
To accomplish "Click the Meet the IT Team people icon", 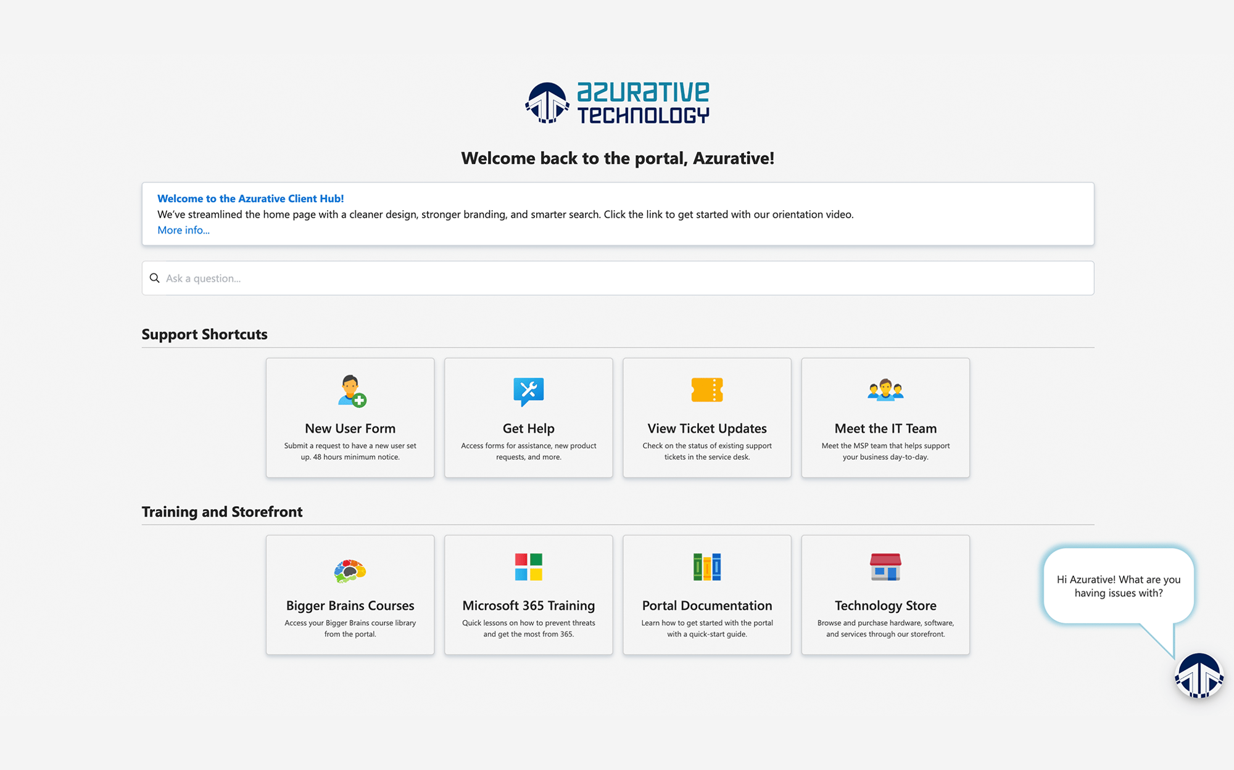I will click(x=885, y=390).
